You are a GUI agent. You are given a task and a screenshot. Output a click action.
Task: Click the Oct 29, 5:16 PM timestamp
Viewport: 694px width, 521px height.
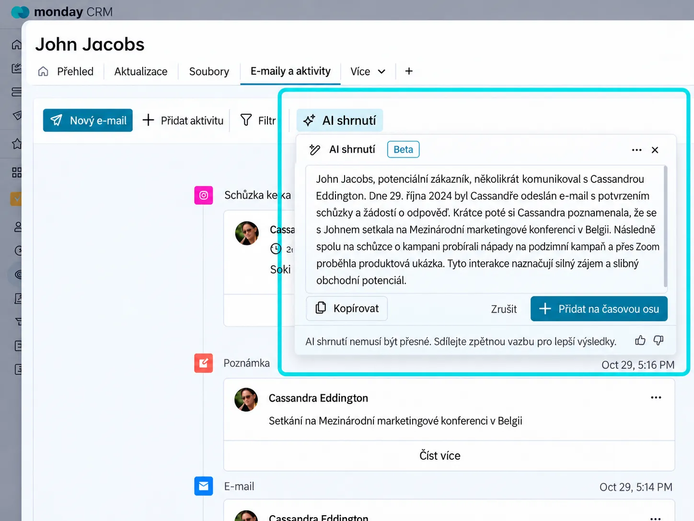coord(638,365)
